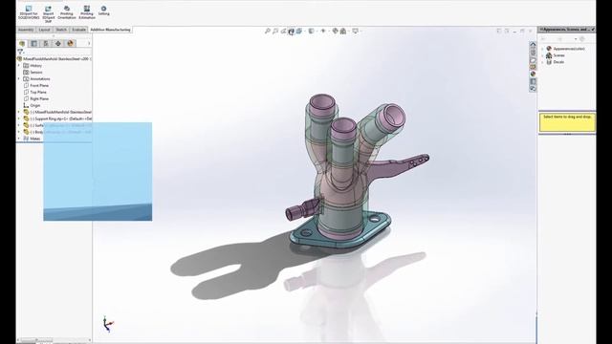The height and width of the screenshot is (344, 612).
Task: Select the MixedFluidsManifold top-level assembly
Action: pos(55,59)
